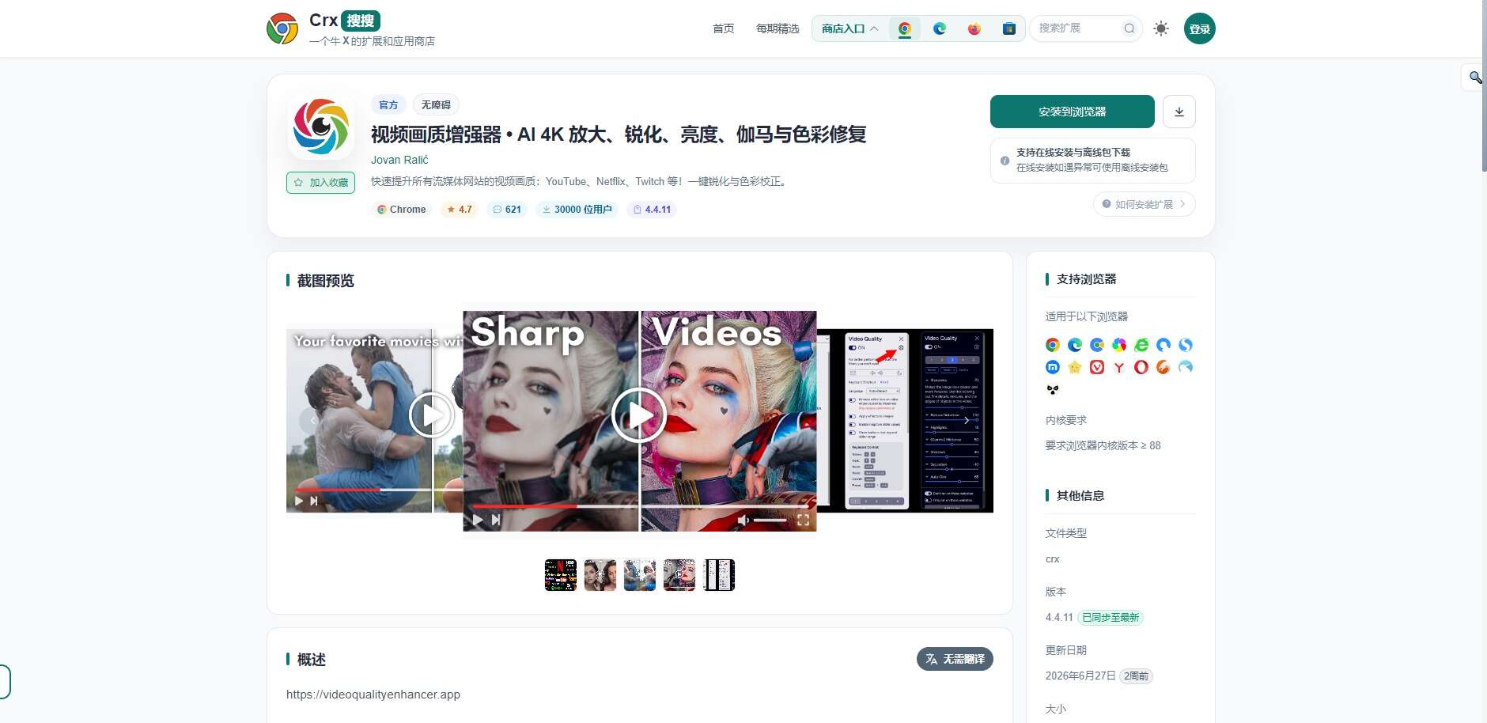Screen dimensions: 1487x723
Task: Click the black three-dot browser icon
Action: coord(1053,389)
